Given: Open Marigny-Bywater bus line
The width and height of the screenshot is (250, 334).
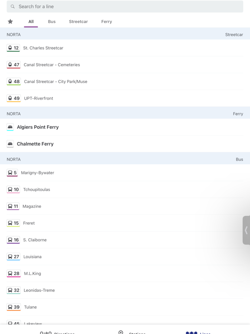Looking at the screenshot, I should point(125,173).
